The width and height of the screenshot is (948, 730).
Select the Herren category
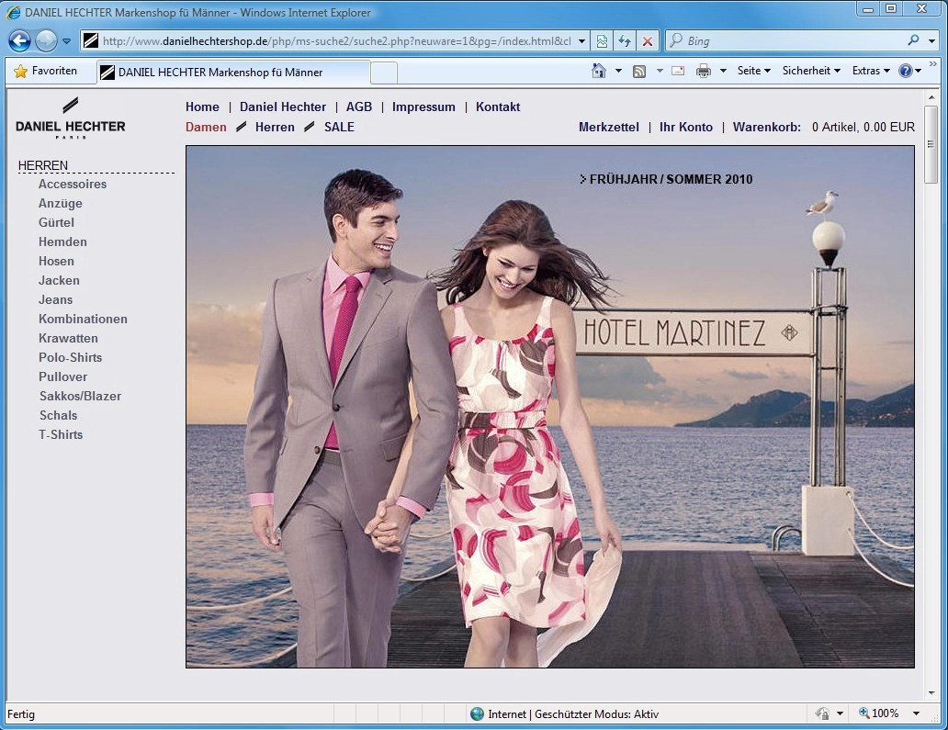coord(275,127)
